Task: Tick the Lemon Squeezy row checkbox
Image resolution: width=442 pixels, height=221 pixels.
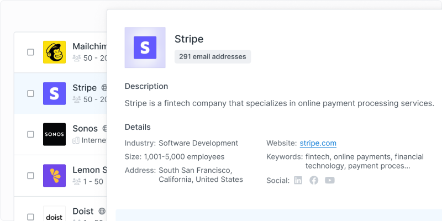Action: pos(30,176)
